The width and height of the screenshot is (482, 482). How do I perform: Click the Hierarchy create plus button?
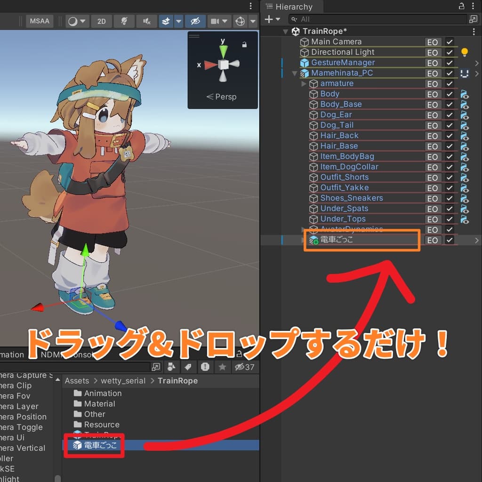click(x=269, y=19)
